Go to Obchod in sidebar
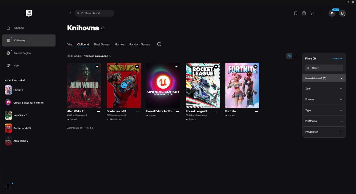 [x=29, y=28]
